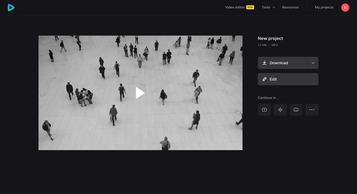The image size is (357, 194).
Task: Click the Download button
Action: [283, 63]
